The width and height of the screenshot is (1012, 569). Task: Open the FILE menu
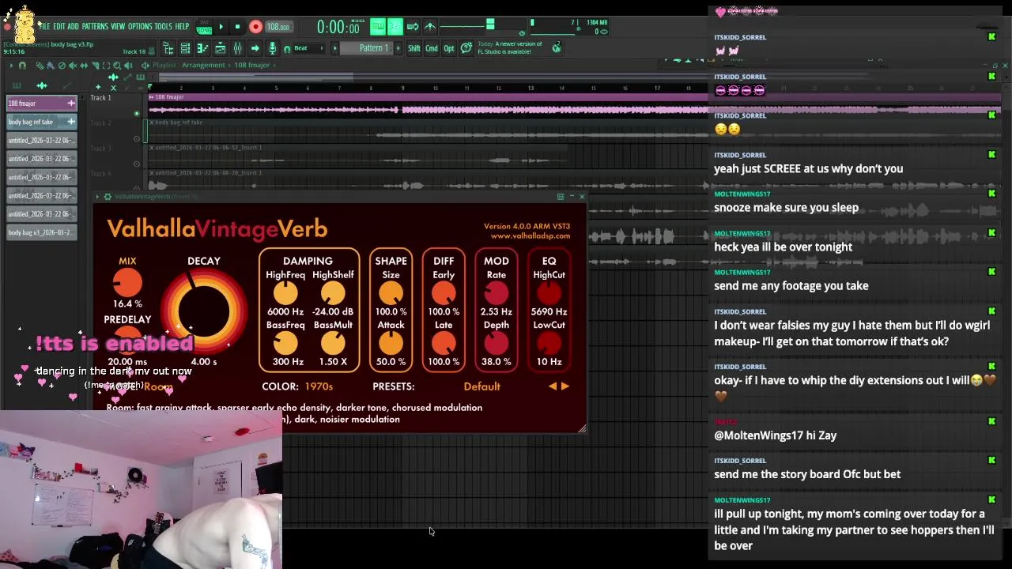[45, 27]
